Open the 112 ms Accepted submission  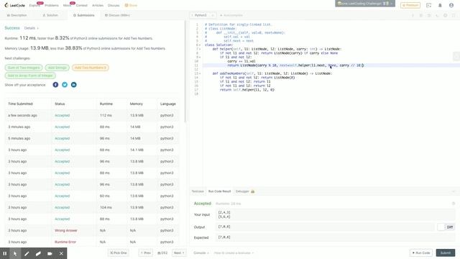coord(63,115)
